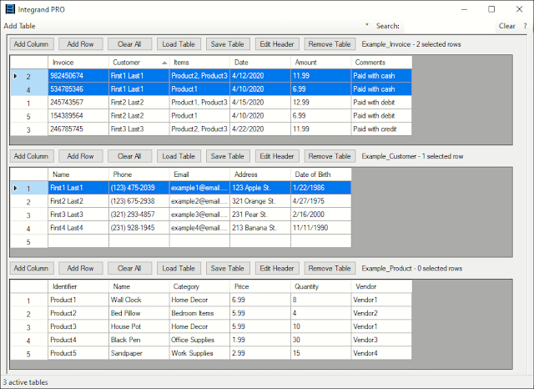Image resolution: width=534 pixels, height=389 pixels.
Task: Load Table for Example_Product
Action: [x=179, y=268]
